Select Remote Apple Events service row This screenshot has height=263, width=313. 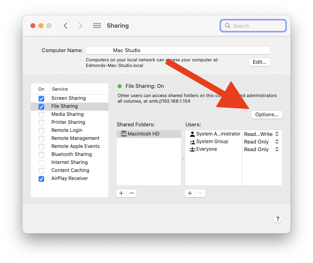pos(70,146)
